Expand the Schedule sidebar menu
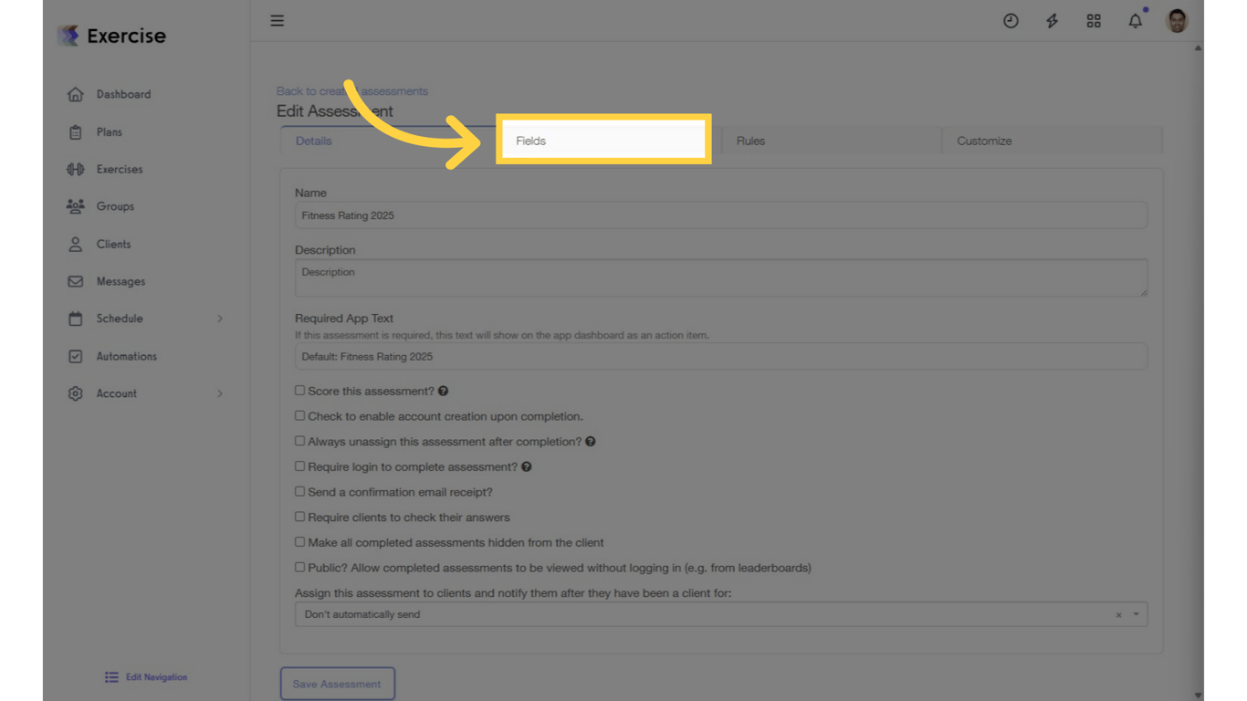Image resolution: width=1247 pixels, height=701 pixels. pyautogui.click(x=119, y=319)
